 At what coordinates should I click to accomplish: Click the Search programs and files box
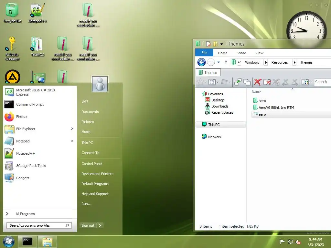39,225
